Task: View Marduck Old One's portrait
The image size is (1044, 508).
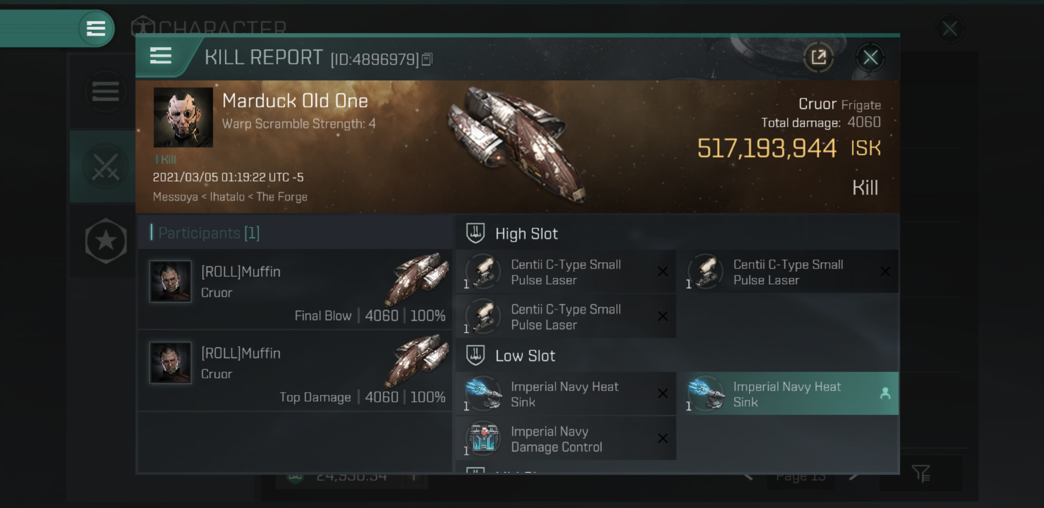Action: click(183, 117)
